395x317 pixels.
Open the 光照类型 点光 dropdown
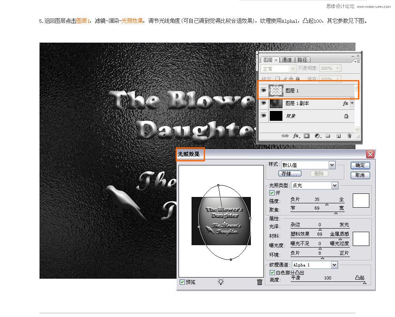335,186
